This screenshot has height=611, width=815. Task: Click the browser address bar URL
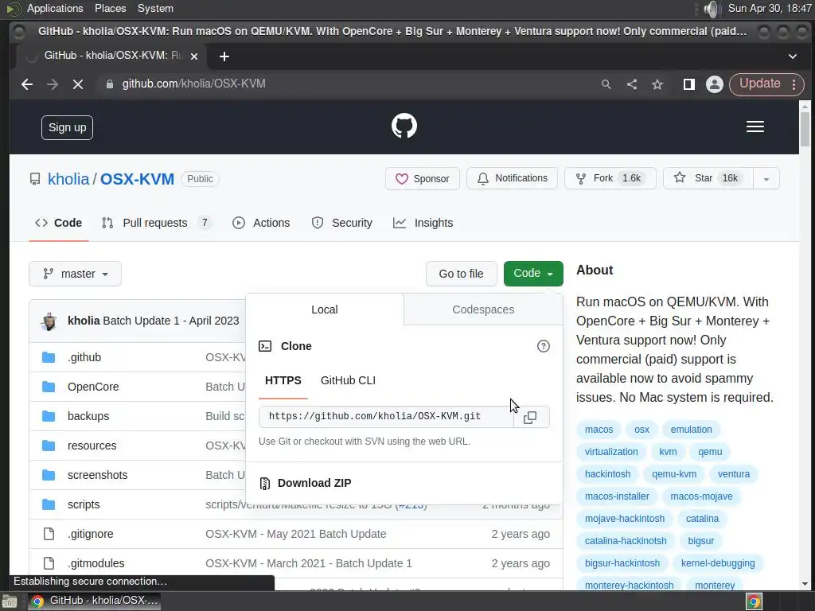(194, 84)
